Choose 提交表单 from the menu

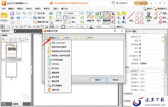[x=58, y=77]
